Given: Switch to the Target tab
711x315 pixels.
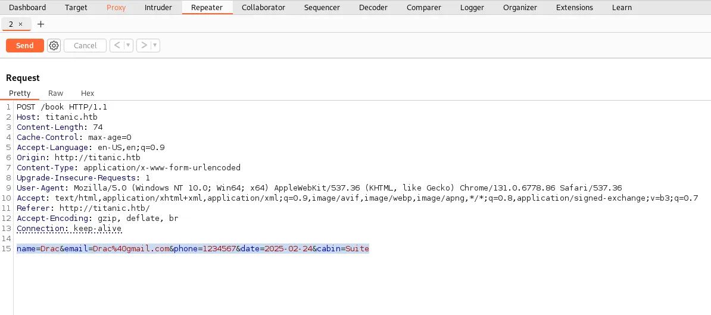Looking at the screenshot, I should tap(76, 7).
